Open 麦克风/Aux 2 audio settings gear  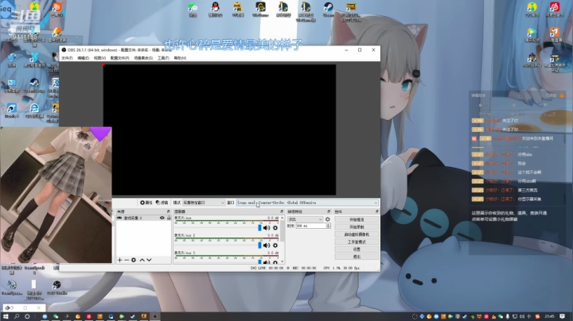[x=275, y=246]
